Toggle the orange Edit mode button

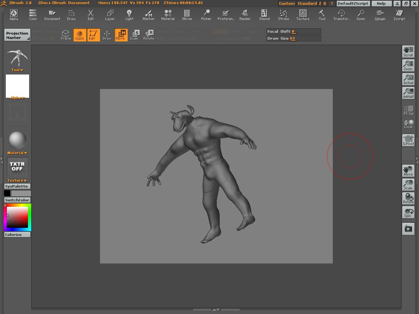coord(93,35)
